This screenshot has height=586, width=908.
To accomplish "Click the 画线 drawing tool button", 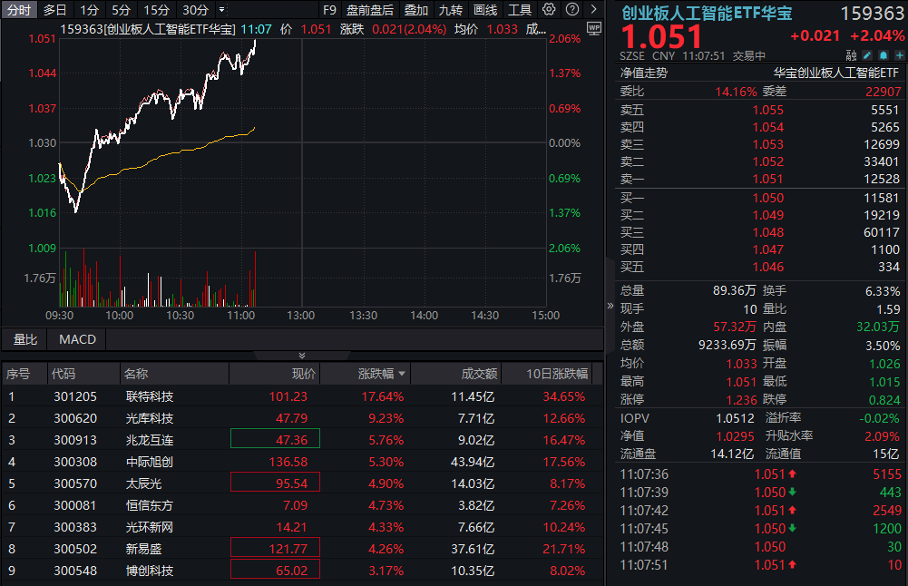I will [x=485, y=10].
